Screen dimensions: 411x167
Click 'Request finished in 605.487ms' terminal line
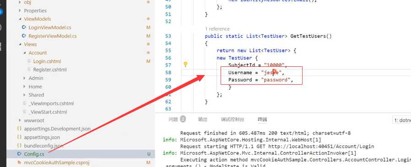265,133
